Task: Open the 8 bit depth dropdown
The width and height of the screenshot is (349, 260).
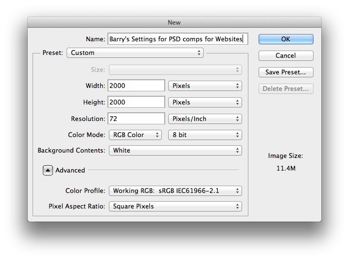Action: coord(205,135)
